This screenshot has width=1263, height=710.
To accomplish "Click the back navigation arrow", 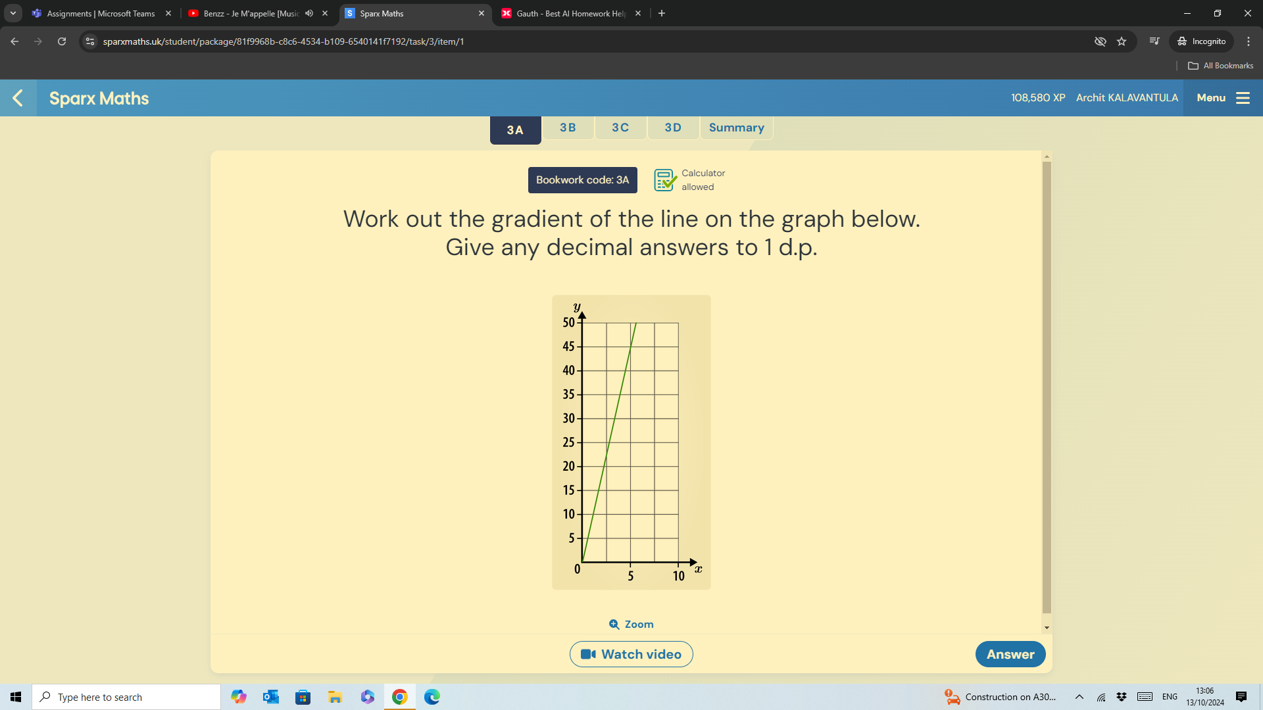I will pos(19,98).
